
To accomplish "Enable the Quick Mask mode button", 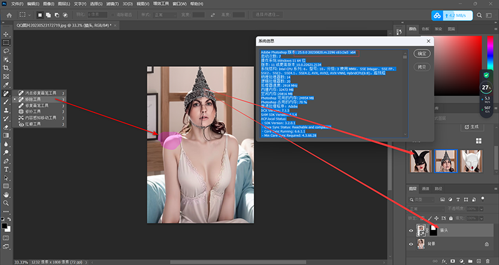I will (x=6, y=238).
